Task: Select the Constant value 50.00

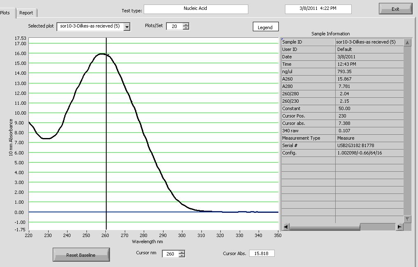Action: pyautogui.click(x=369, y=108)
